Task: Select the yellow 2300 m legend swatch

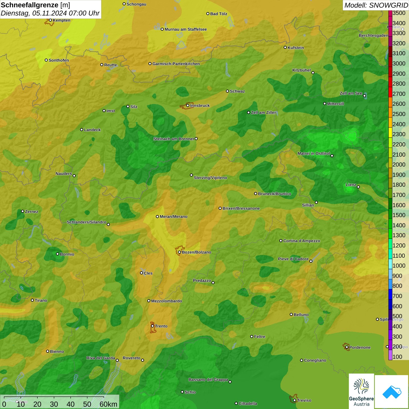Action: coord(390,133)
